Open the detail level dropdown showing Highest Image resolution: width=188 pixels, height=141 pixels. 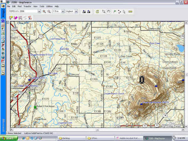[76, 11]
